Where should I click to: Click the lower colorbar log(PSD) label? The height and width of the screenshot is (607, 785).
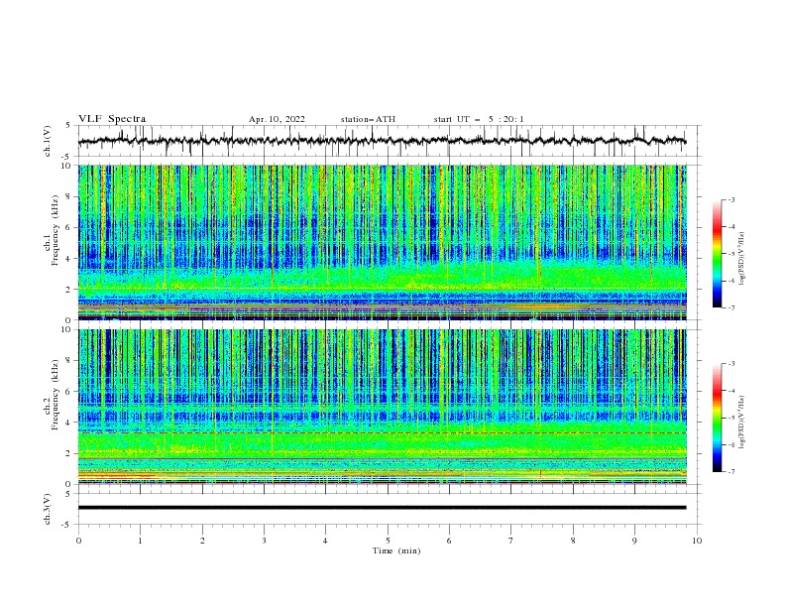tap(742, 422)
